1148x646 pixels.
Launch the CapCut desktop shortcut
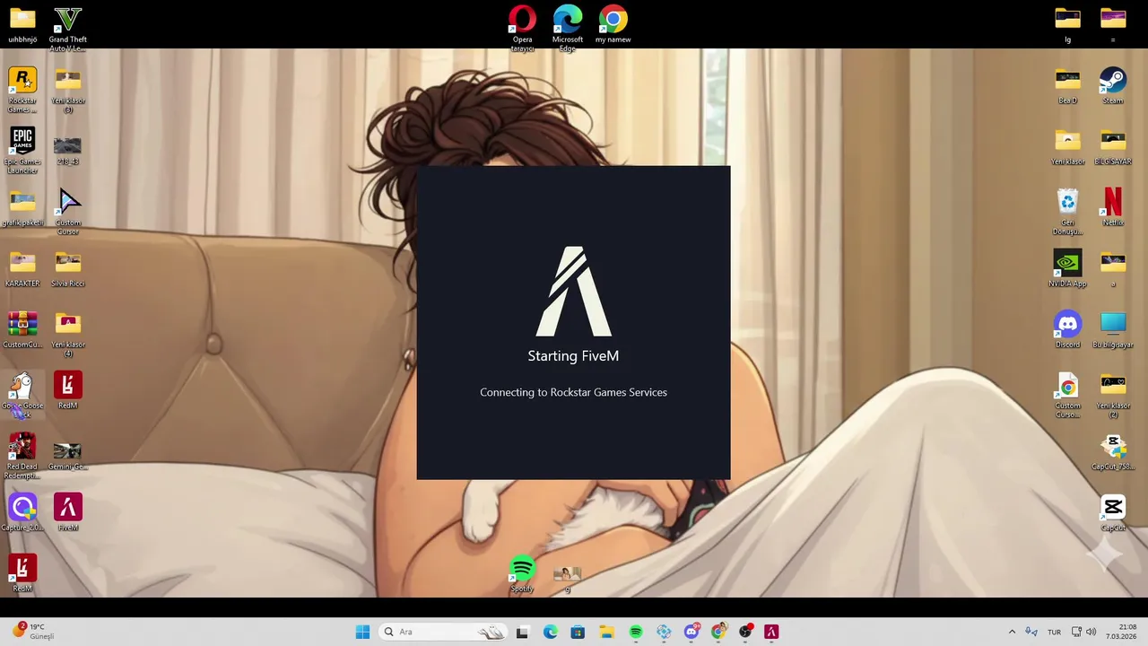pos(1113,513)
